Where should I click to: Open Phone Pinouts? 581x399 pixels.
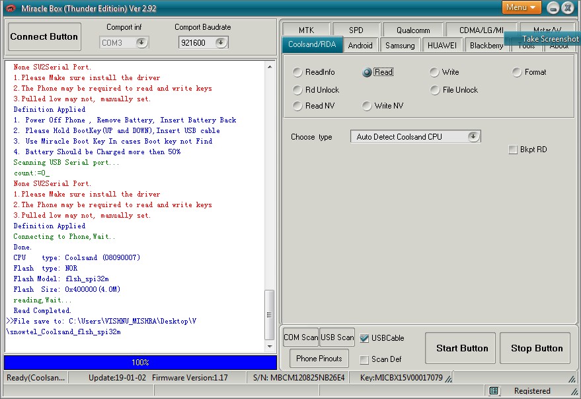319,359
